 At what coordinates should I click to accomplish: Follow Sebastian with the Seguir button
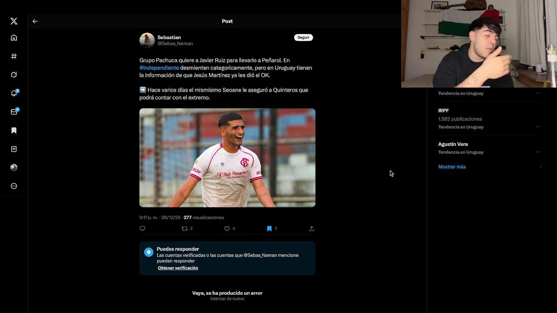tap(303, 37)
